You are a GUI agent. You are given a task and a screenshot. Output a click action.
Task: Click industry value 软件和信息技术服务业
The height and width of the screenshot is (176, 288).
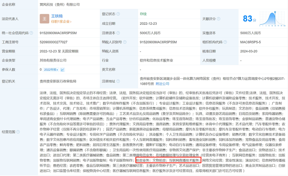[x=157, y=60]
